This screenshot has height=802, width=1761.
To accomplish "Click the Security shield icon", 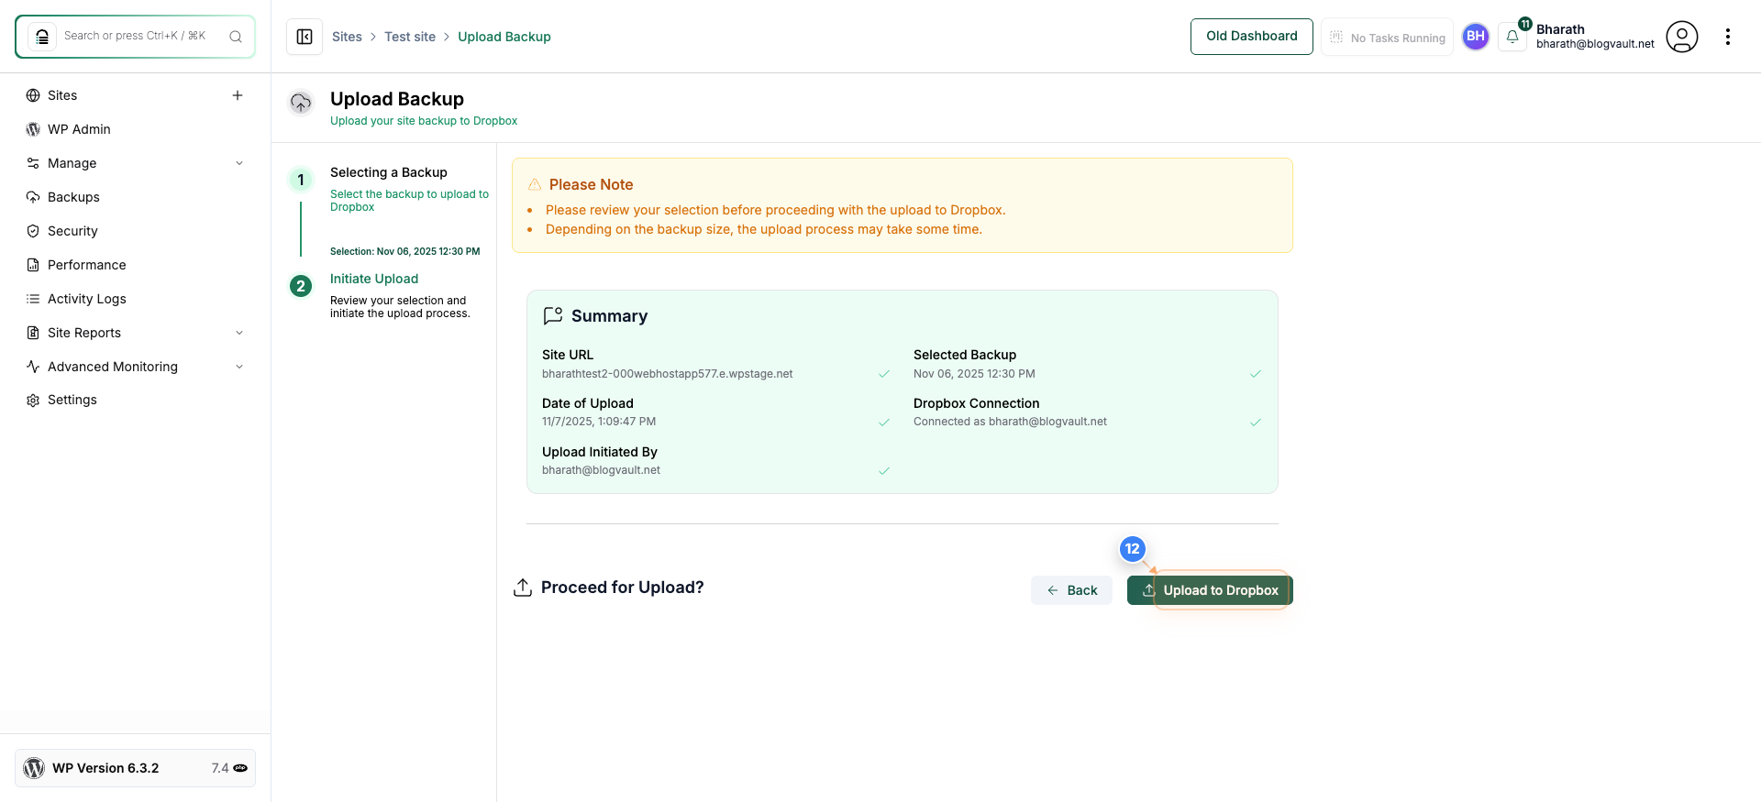I will pyautogui.click(x=33, y=231).
